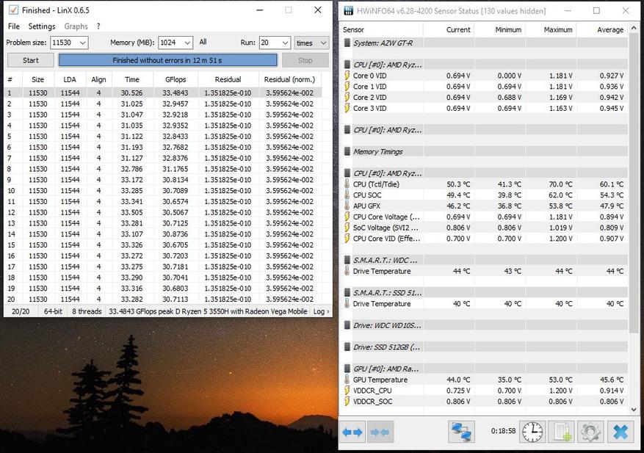644x453 pixels.
Task: Click the All memory button
Action: (x=203, y=43)
